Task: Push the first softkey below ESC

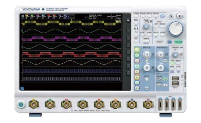Action: click(x=128, y=31)
